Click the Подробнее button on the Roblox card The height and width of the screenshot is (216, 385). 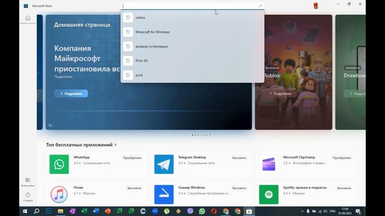[280, 94]
